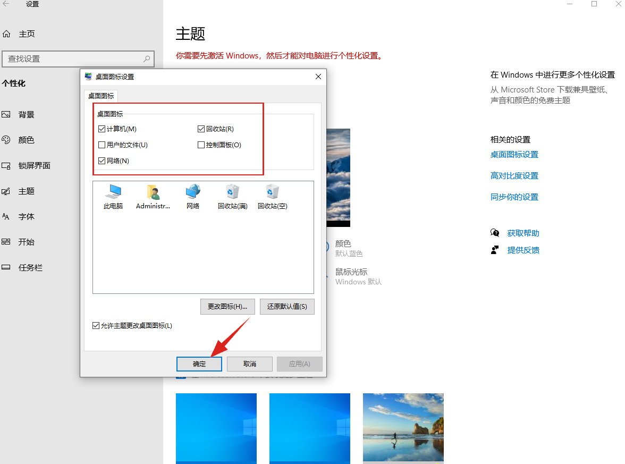The image size is (625, 464).
Task: Toggle 允许主题更改桌面图标(L) checkbox
Action: 96,326
